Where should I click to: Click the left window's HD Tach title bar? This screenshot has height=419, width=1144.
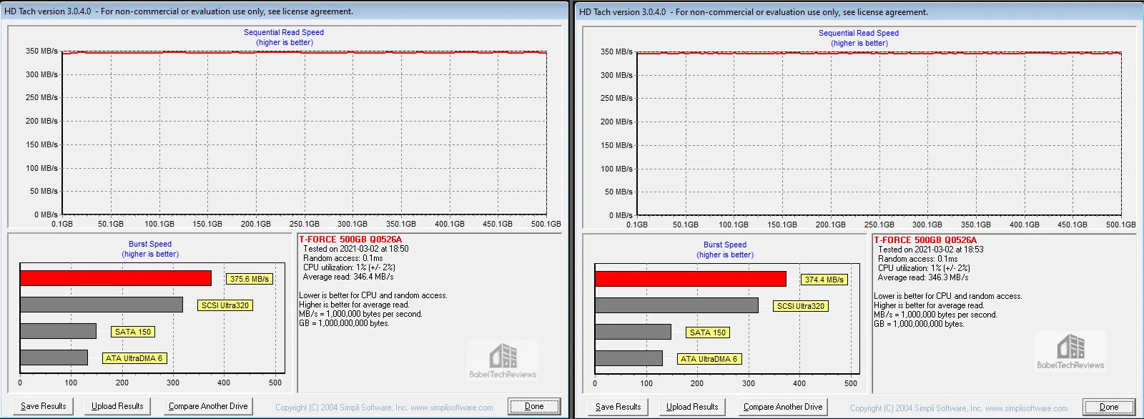click(285, 11)
